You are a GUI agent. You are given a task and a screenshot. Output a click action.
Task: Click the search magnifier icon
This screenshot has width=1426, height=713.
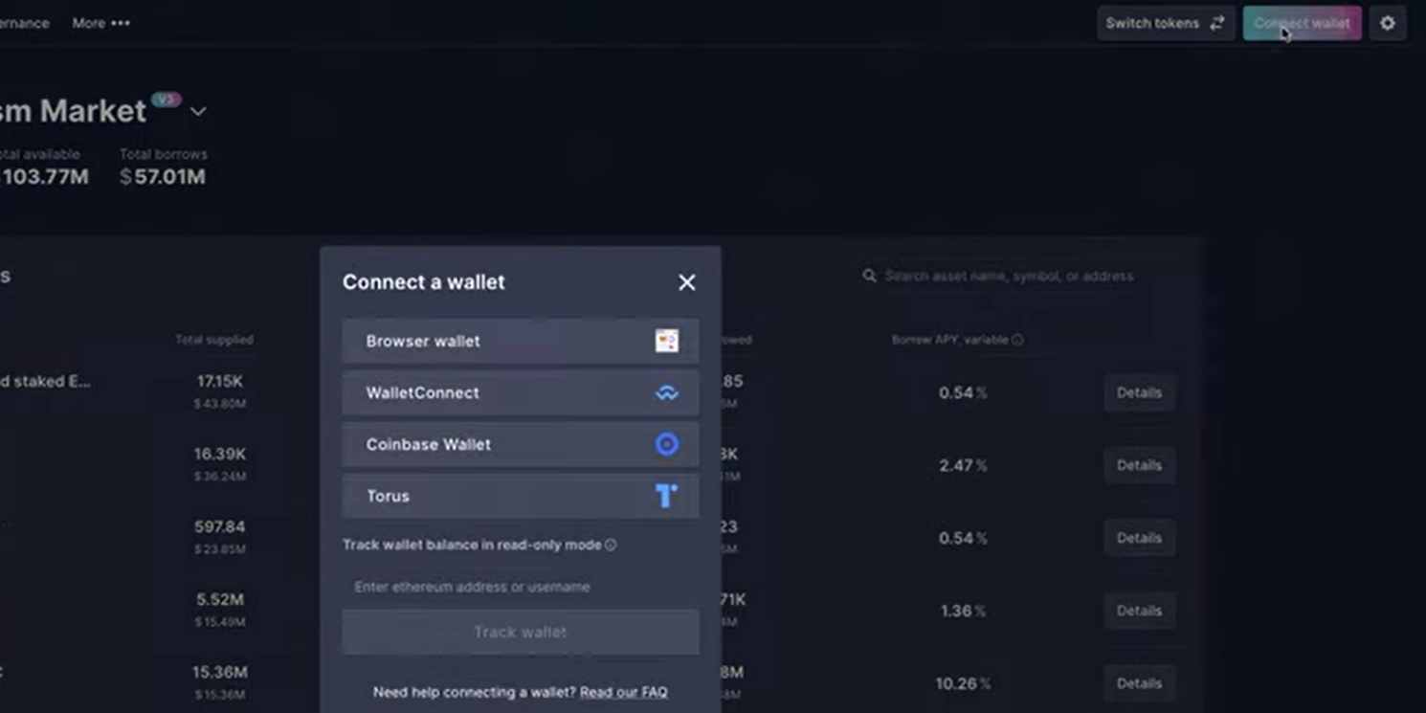tap(869, 276)
